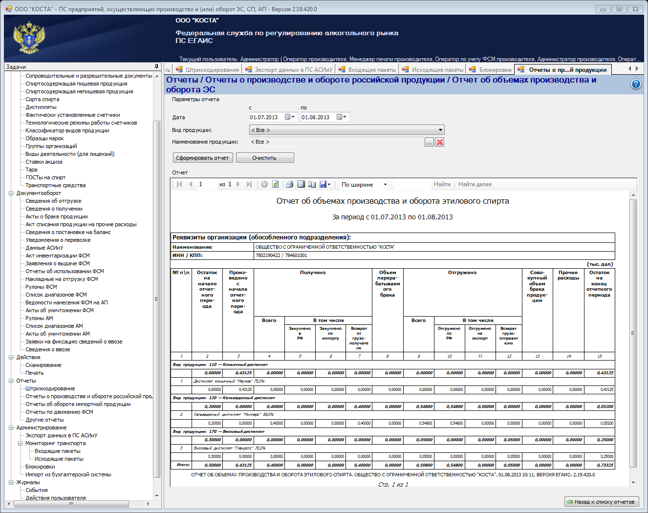The width and height of the screenshot is (648, 513).
Task: Collapse the Администрирование tree node
Action: [11, 427]
